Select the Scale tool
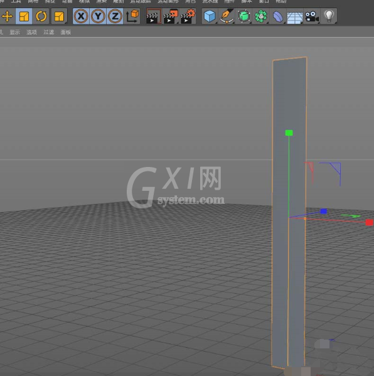The width and height of the screenshot is (374, 376). [x=24, y=16]
